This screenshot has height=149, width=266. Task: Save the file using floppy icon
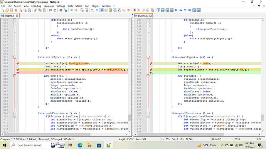11,10
